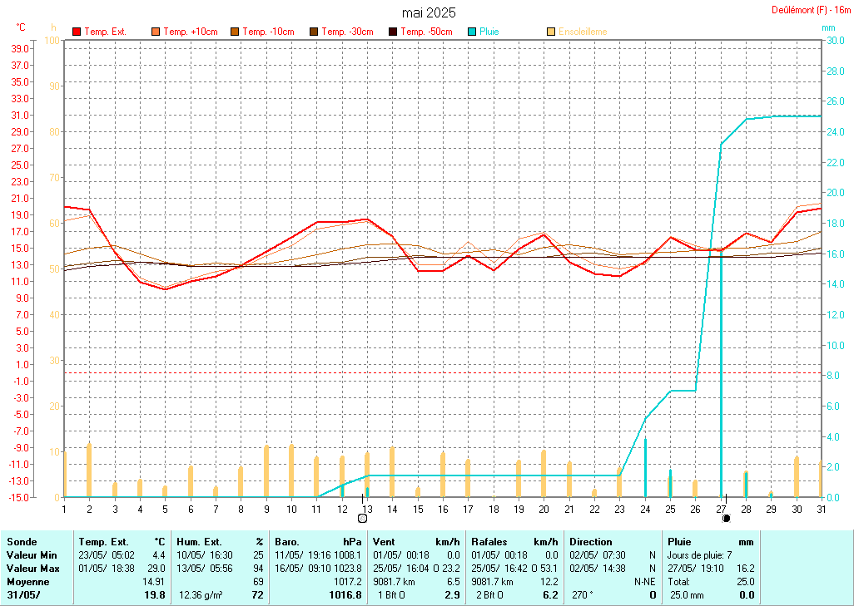Click the red Temp. Ext. legend square
This screenshot has height=606, width=854.
point(77,32)
